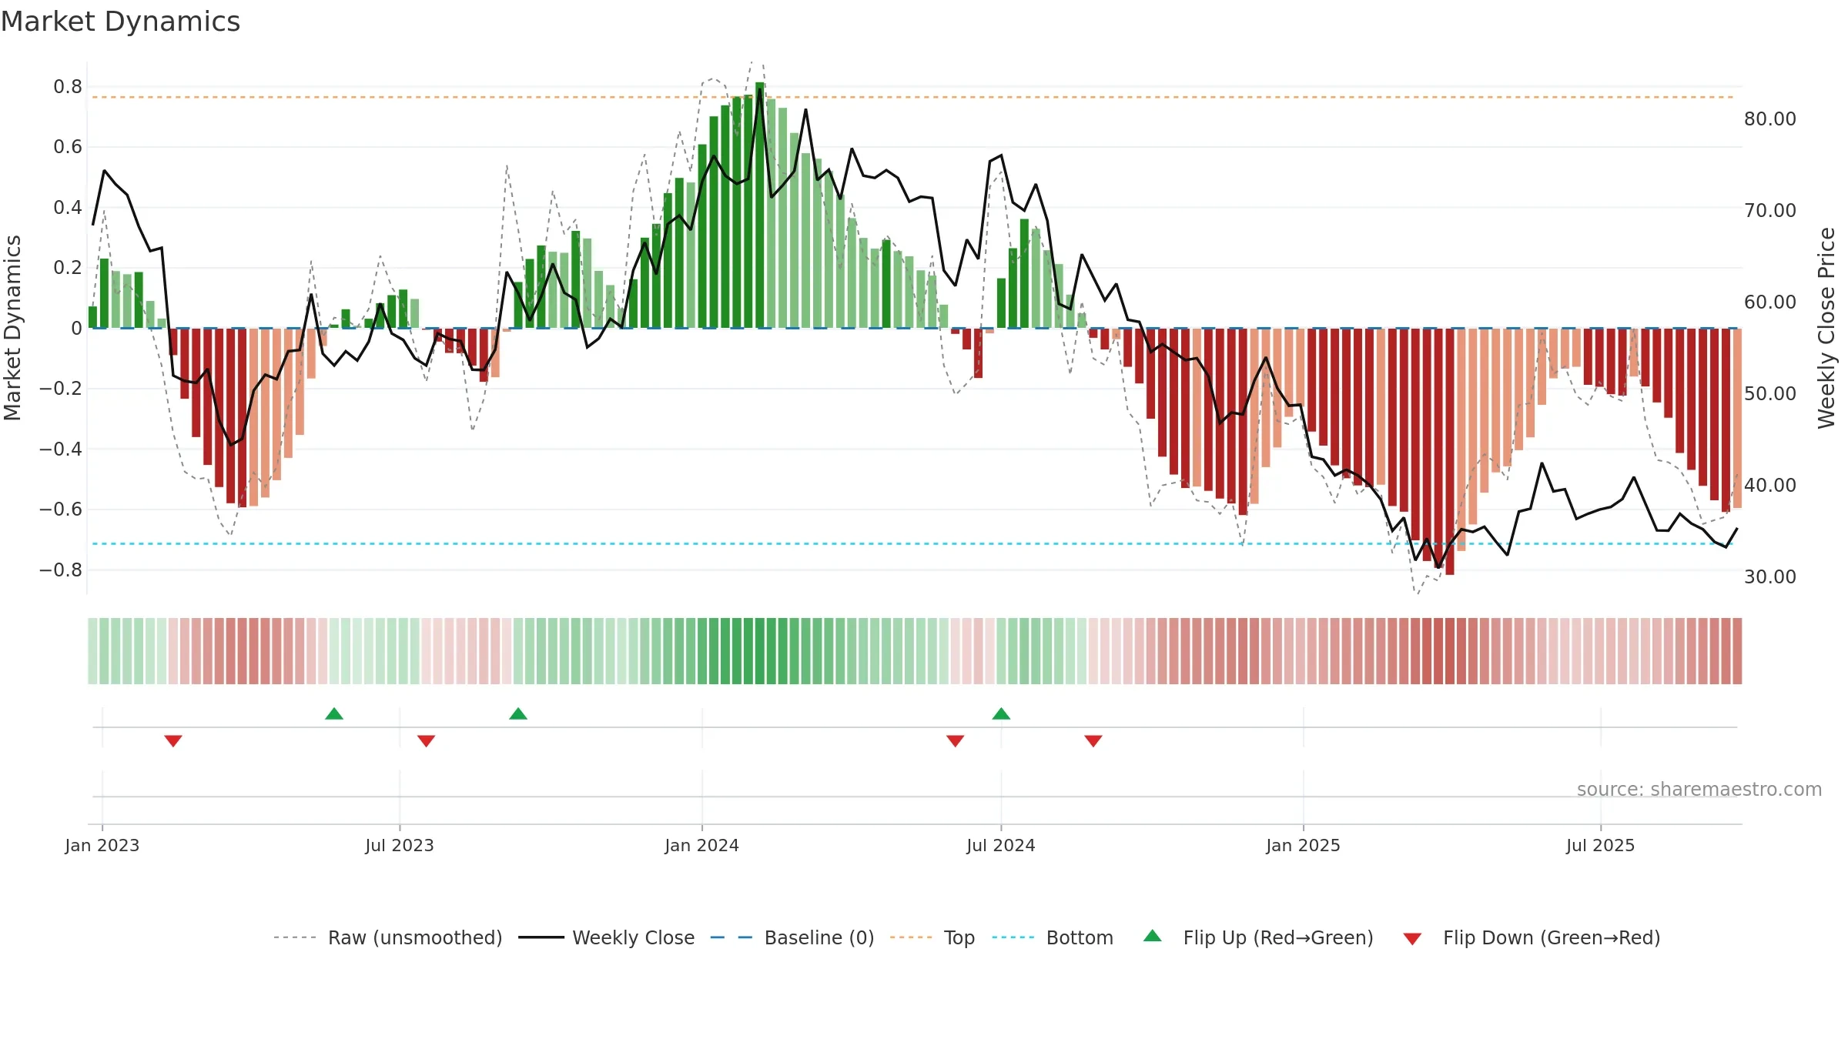Select the Flip Up marker at Jul 2024
1848x1039 pixels.
(x=1001, y=713)
